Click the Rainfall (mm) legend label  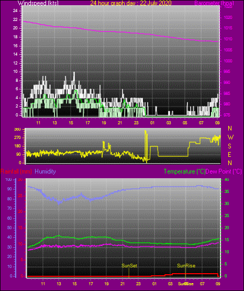tap(16, 171)
